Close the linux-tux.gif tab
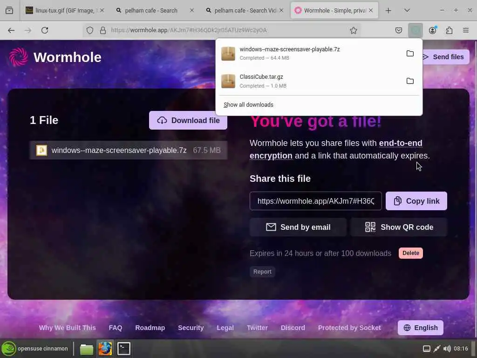Screen dimensions: 477x358 [x=102, y=10]
